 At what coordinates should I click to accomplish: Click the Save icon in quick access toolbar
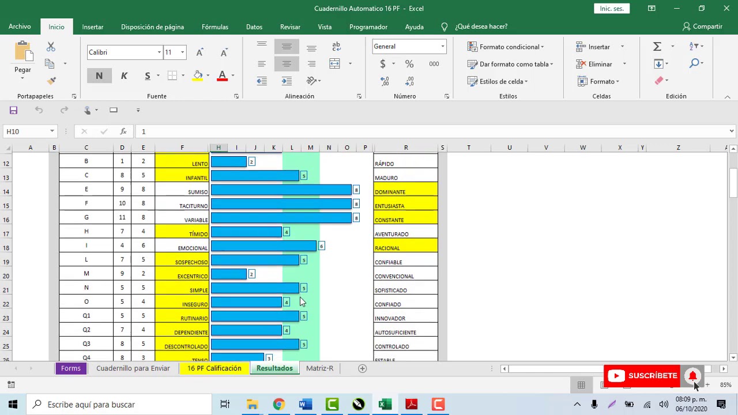point(13,110)
